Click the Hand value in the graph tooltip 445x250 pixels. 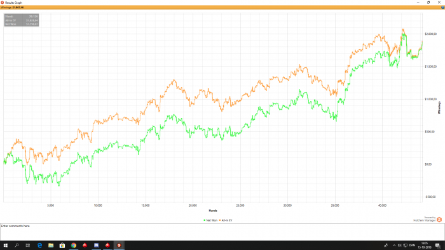pyautogui.click(x=34, y=16)
